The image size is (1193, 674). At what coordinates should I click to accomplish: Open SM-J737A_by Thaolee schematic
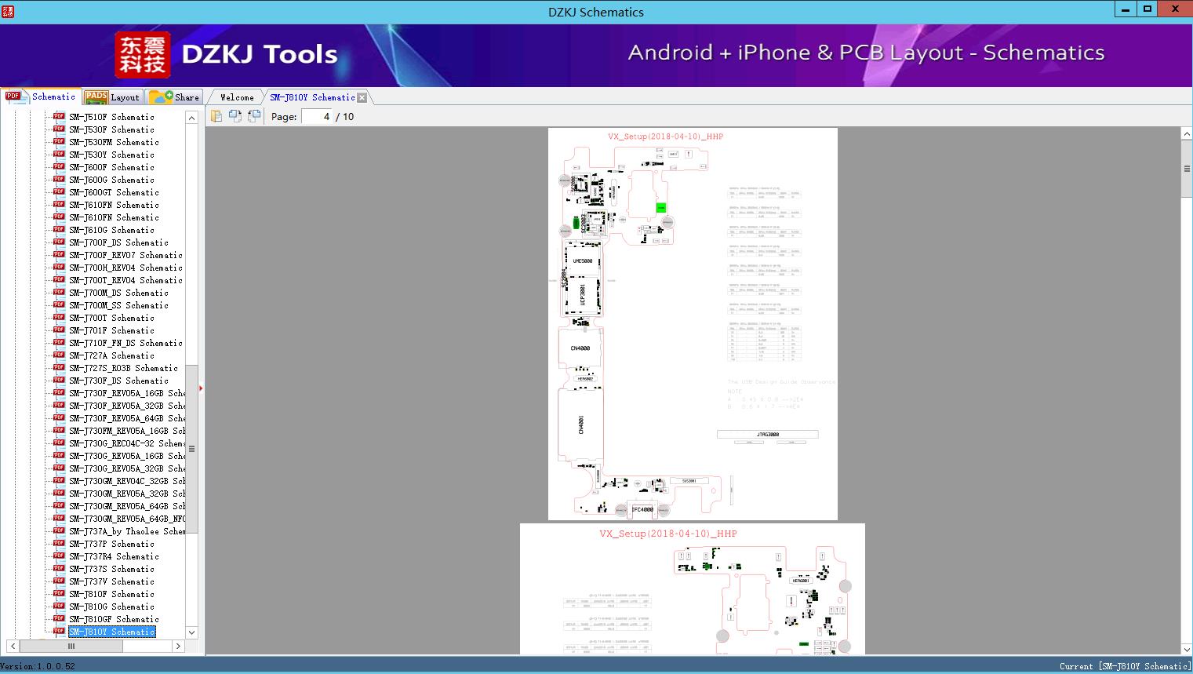pyautogui.click(x=127, y=531)
